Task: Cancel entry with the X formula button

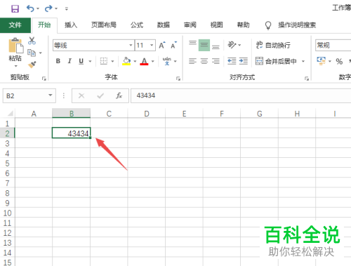Action: pos(81,95)
